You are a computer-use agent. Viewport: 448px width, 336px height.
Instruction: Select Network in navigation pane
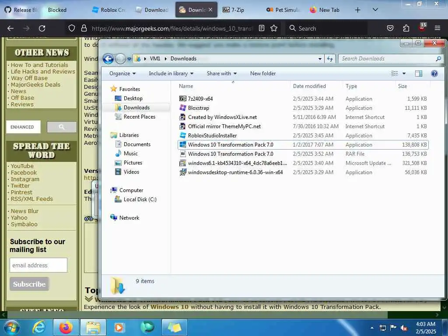[x=129, y=218]
